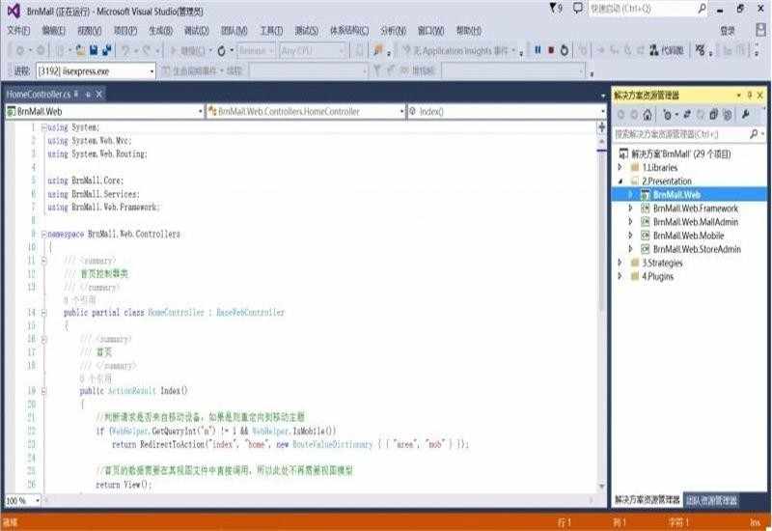Open the Architecture menu
Viewport: 772px width, 531px height.
click(349, 31)
